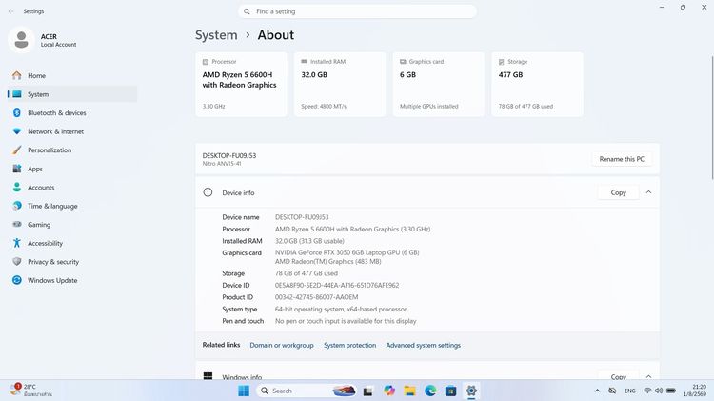Click the Pen and touch value text
Image resolution: width=714 pixels, height=401 pixels.
[346, 321]
